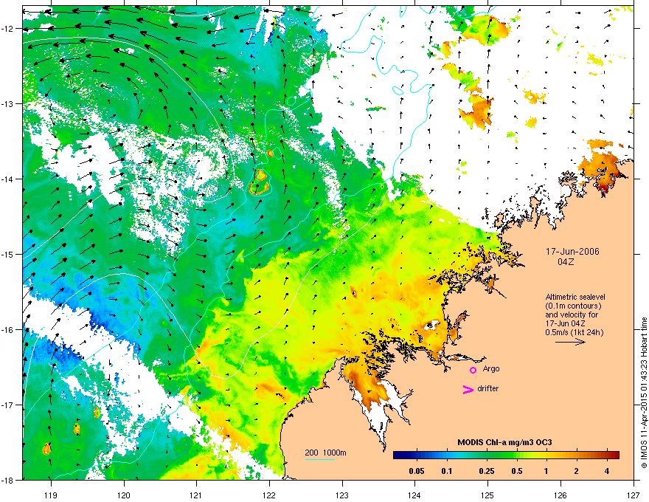Click the '124' longitude axis label
This screenshot has width=649, height=502.
pyautogui.click(x=414, y=495)
